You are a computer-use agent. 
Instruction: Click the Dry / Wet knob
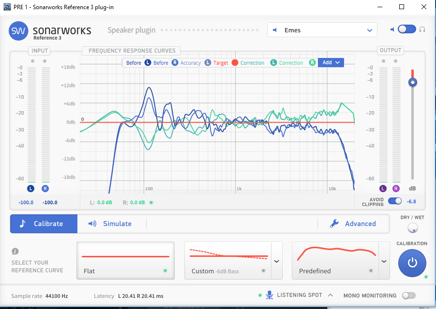[413, 228]
